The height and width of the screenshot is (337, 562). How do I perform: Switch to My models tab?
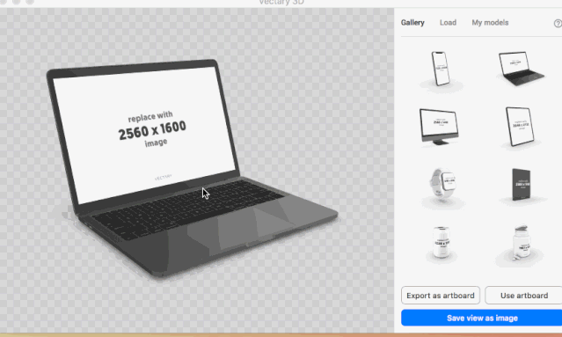490,23
